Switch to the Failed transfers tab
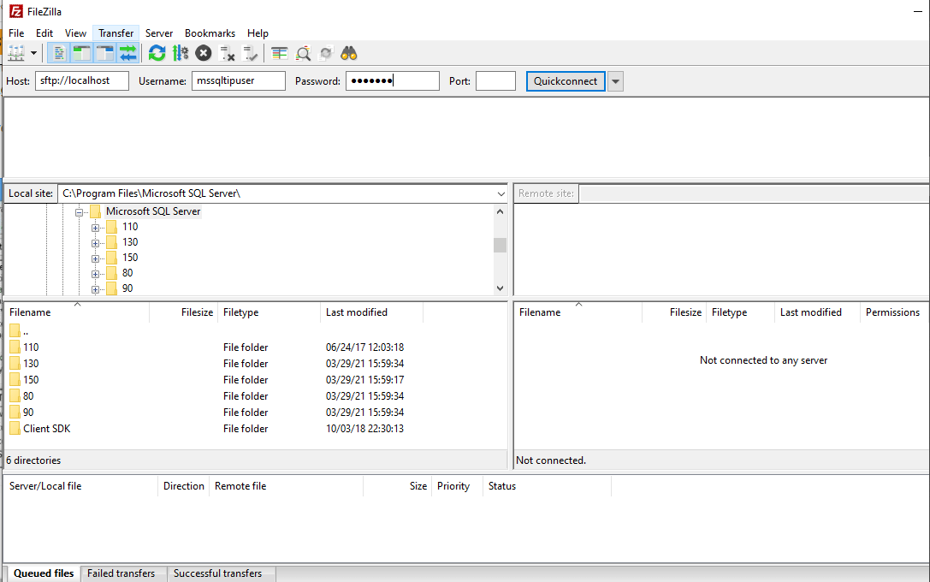930x582 pixels. point(122,573)
